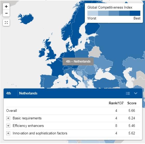Open the country list icon
Viewport: 145px width, 144px height.
128,93
